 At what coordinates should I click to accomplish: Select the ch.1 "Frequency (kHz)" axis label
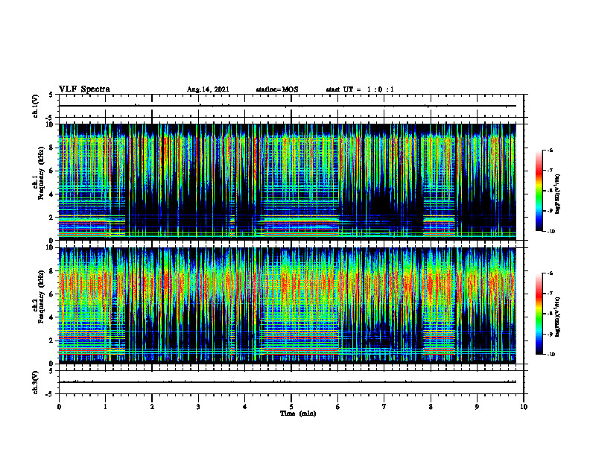[41, 173]
